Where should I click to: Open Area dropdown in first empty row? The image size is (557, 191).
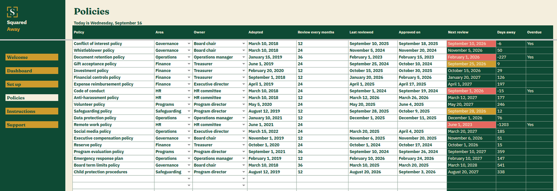point(189,179)
